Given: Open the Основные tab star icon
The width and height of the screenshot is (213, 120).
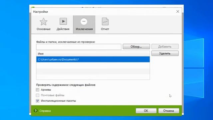Looking at the screenshot, I should tap(44, 22).
